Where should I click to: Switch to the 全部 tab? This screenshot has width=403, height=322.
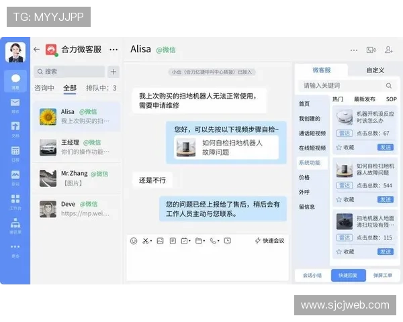[70, 88]
